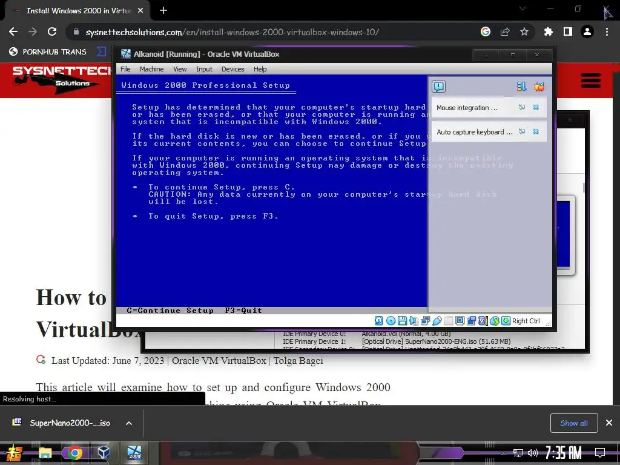This screenshot has width=620, height=465.
Task: Open the recording indicator in VM status bar
Action: pyautogui.click(x=471, y=321)
